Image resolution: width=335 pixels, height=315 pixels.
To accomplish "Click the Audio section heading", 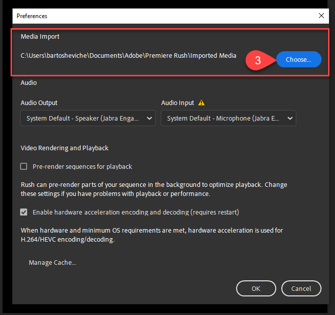I will click(29, 83).
